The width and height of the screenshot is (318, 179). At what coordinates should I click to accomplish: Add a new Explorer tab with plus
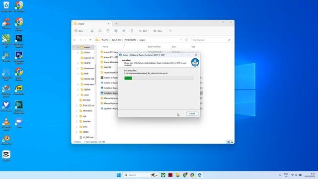coord(116,24)
